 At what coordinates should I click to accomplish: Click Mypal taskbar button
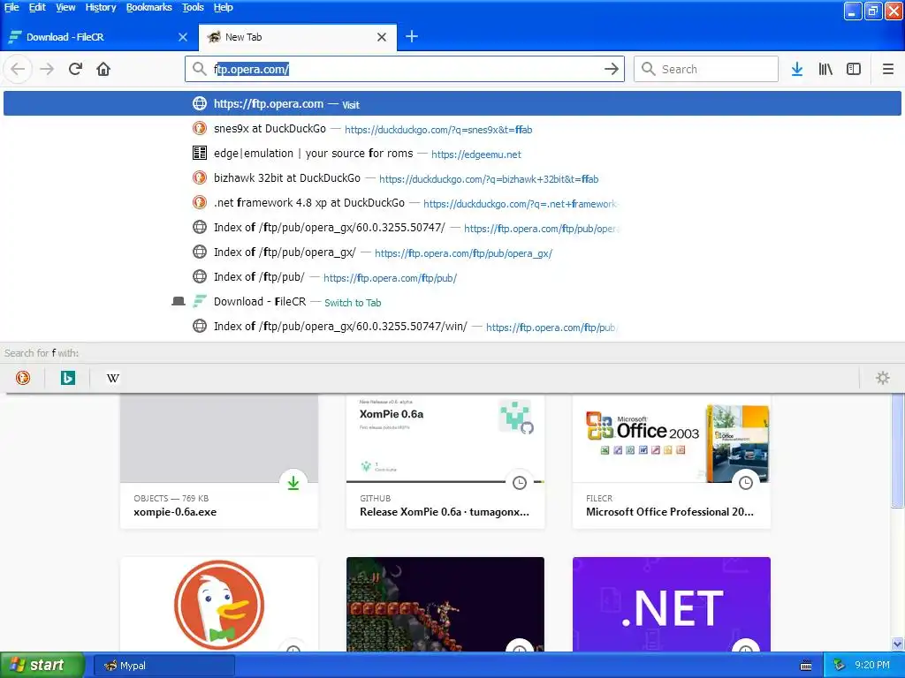(164, 666)
